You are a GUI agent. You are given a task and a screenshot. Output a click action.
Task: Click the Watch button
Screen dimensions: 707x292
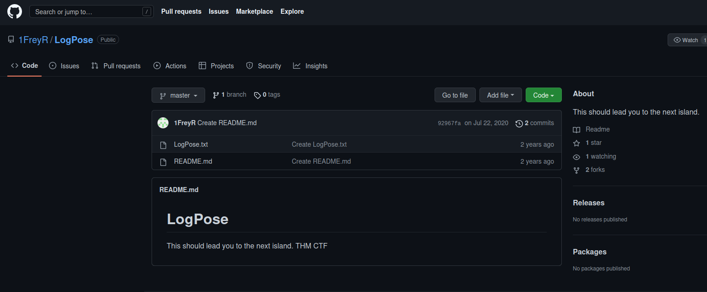[x=687, y=40]
